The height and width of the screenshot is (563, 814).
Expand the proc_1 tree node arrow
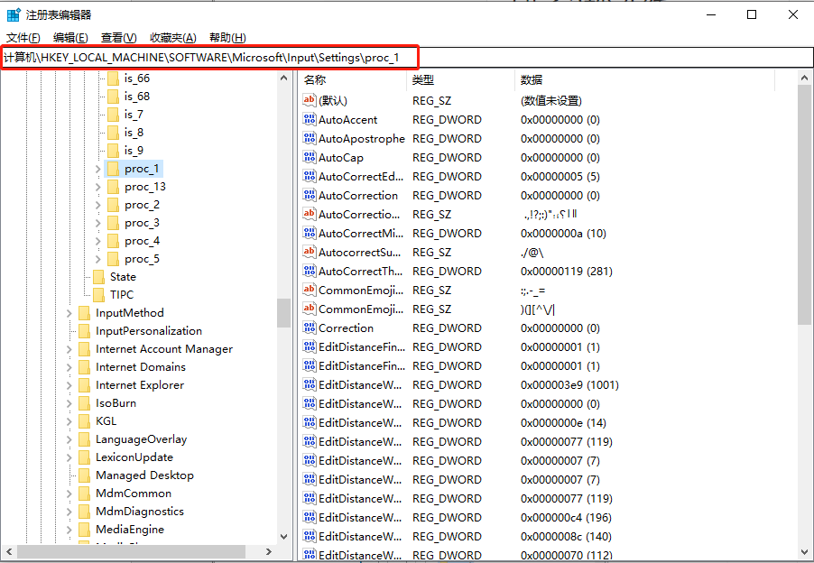[98, 169]
